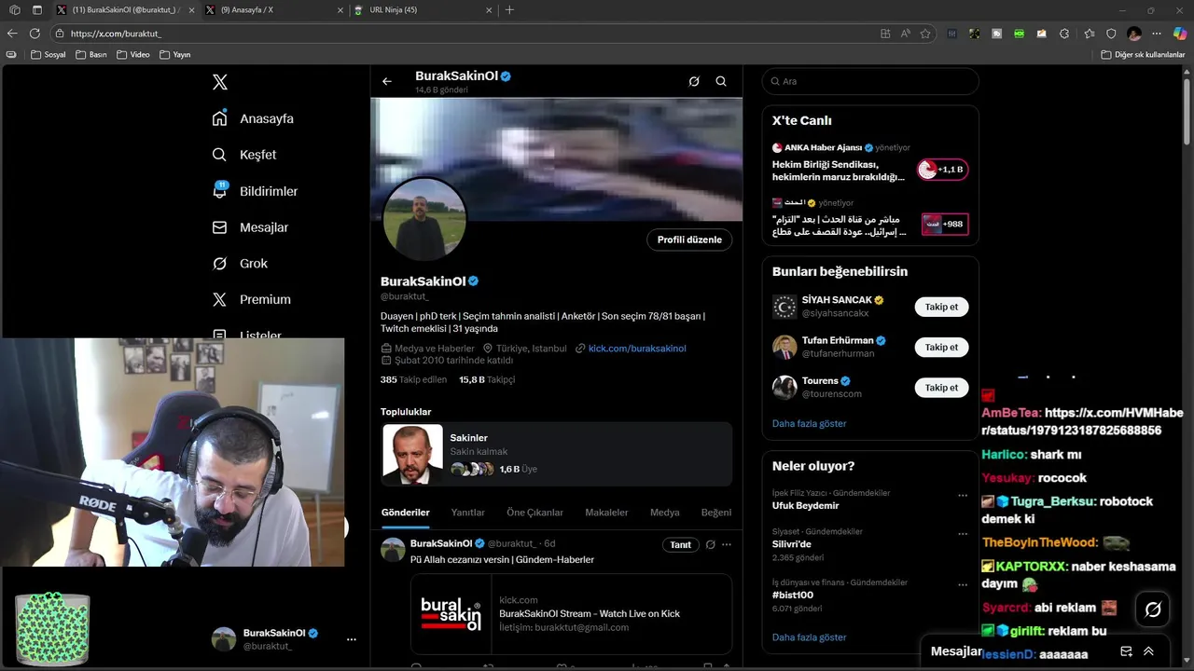The width and height of the screenshot is (1194, 671).
Task: Switch to Medya tab
Action: click(x=665, y=513)
